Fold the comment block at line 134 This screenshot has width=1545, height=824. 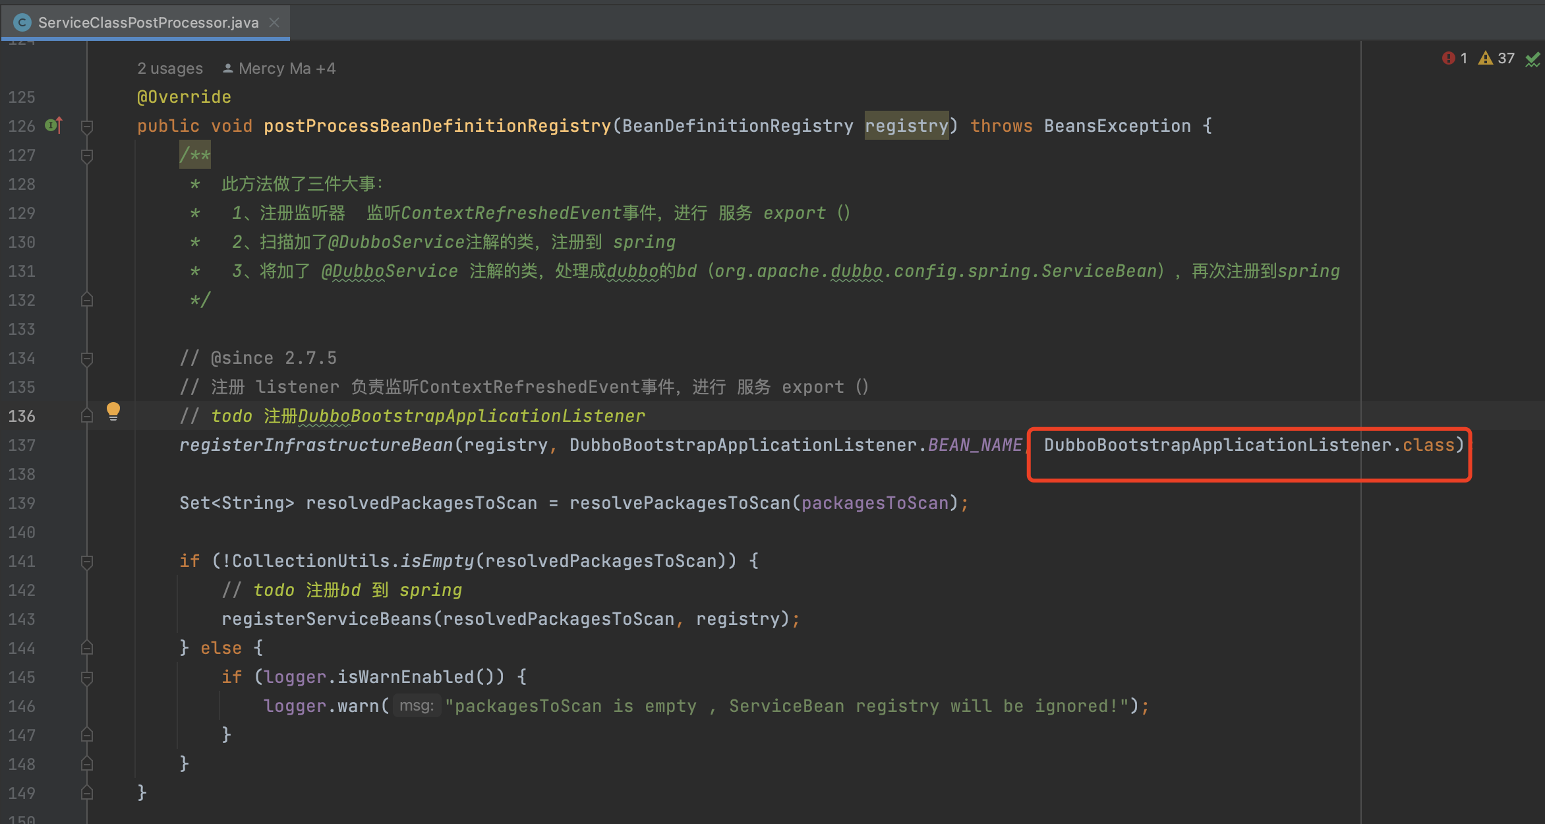pos(86,359)
